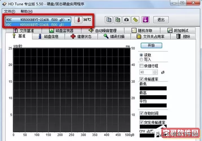Maximize the HD Tune window
This screenshot has height=141, width=202.
coord(182,3)
